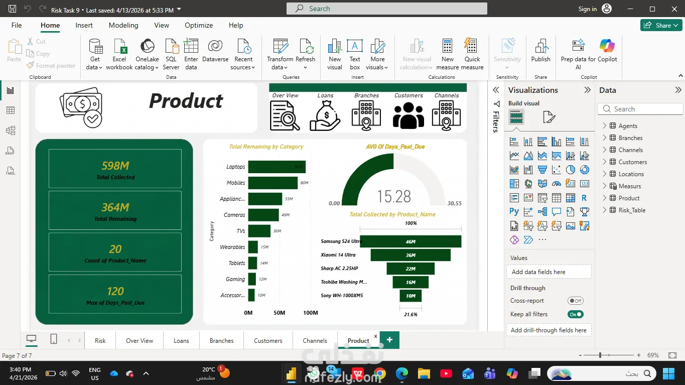This screenshot has height=385, width=685.
Task: Collapse the Visualizations pane
Action: point(587,90)
